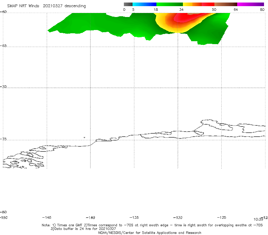Screen dimensions: 268x235
Task: Click the longitude label '-140'
Action: pos(91,218)
